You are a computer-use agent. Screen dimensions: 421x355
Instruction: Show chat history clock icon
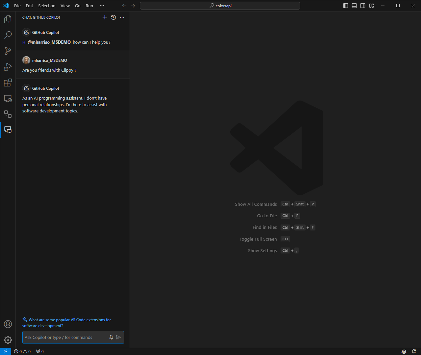click(113, 17)
